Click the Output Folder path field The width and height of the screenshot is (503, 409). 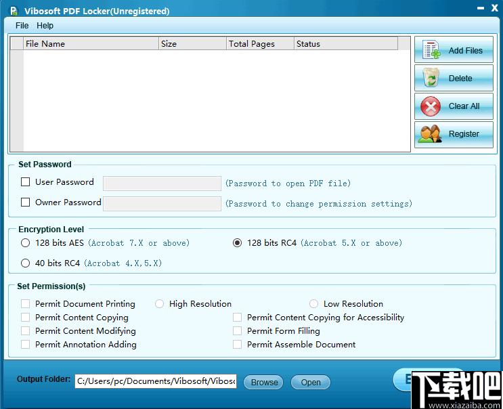click(x=156, y=381)
